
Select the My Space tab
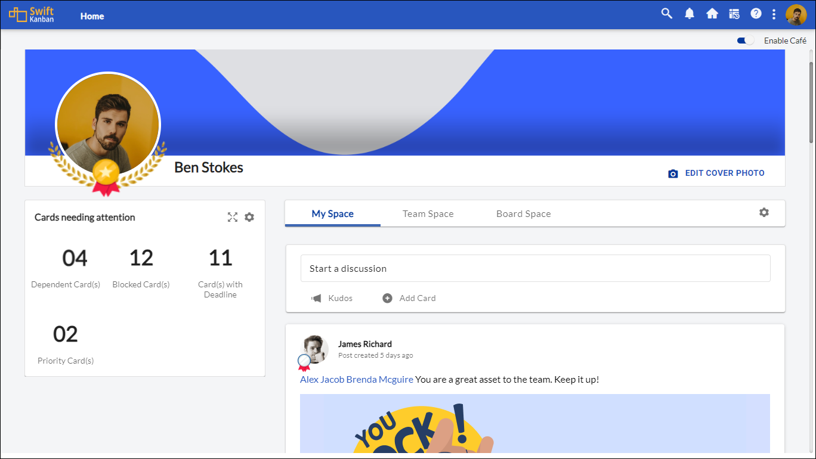click(x=332, y=214)
